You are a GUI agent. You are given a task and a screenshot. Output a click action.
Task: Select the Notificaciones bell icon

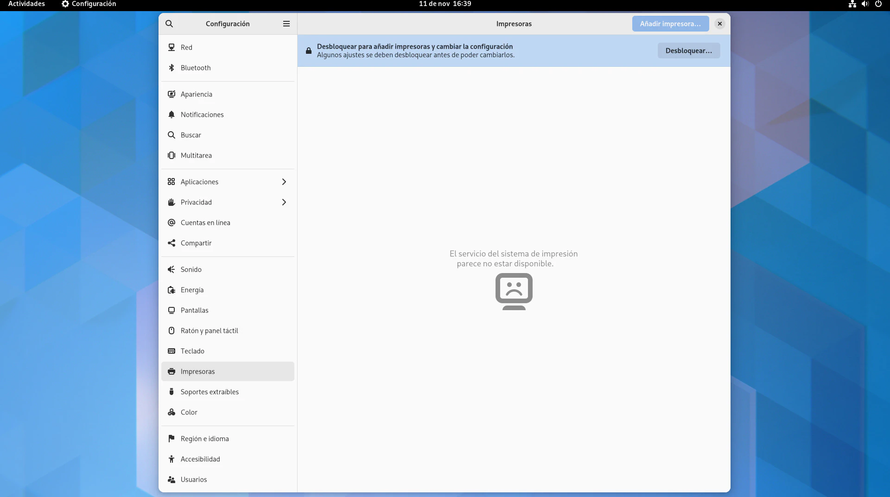tap(172, 115)
